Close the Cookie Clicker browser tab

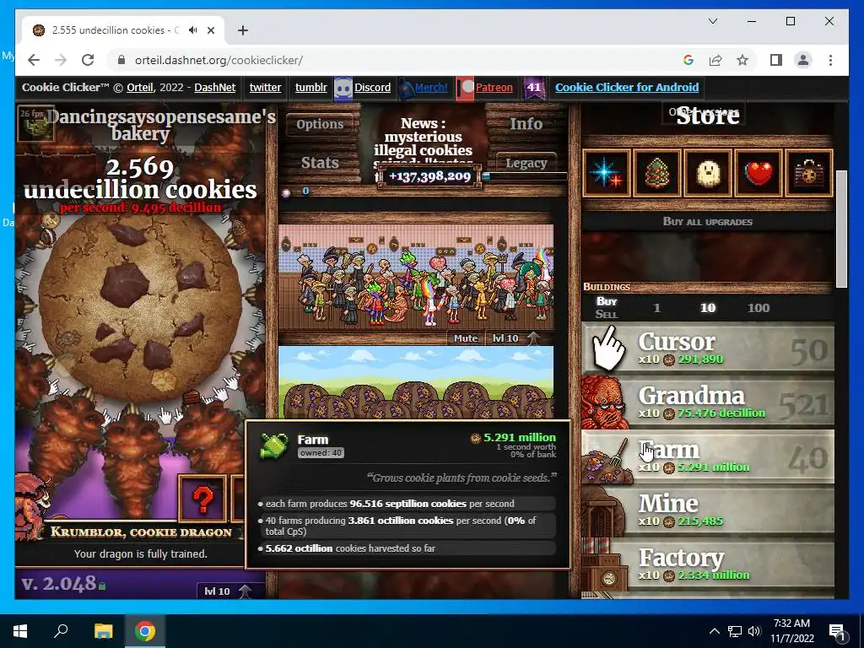(211, 30)
